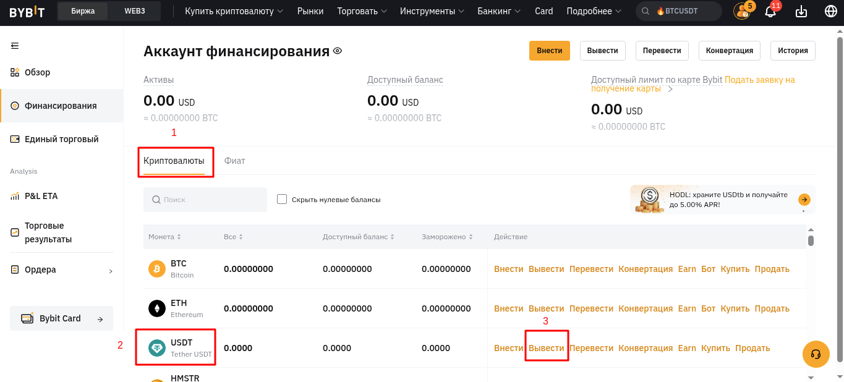Click Withdraw link in USDT row
This screenshot has height=382, width=844.
546,348
